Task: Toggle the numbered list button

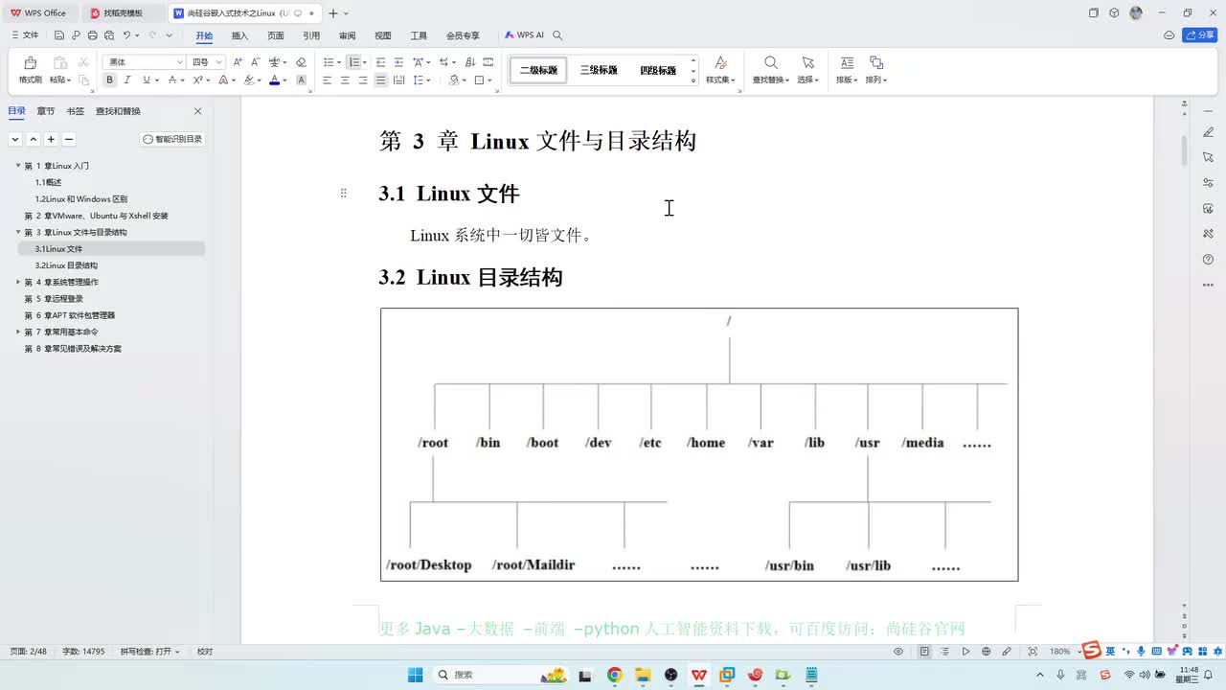Action: coord(353,61)
